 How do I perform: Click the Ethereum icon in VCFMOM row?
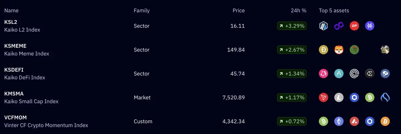339,121
